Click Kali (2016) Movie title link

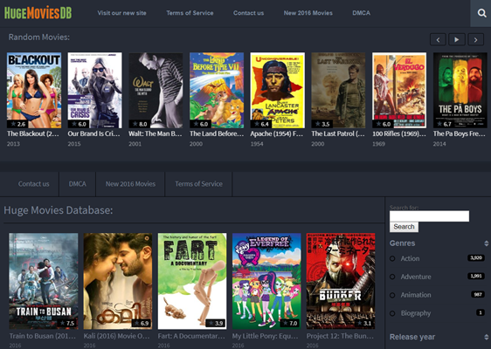pyautogui.click(x=117, y=336)
